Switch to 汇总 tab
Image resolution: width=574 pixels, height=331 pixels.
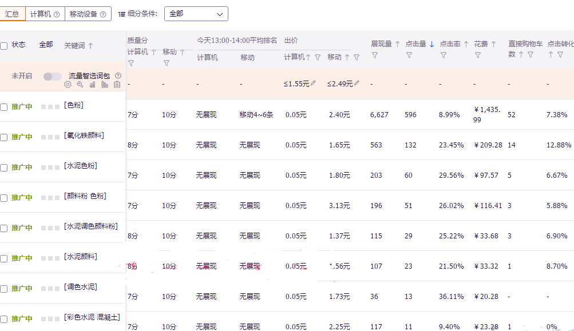point(12,14)
